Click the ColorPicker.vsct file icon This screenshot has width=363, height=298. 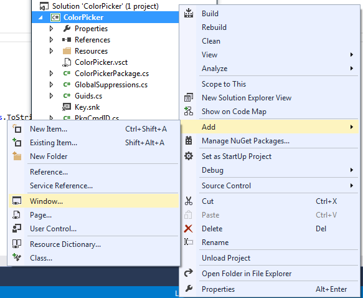(x=67, y=62)
